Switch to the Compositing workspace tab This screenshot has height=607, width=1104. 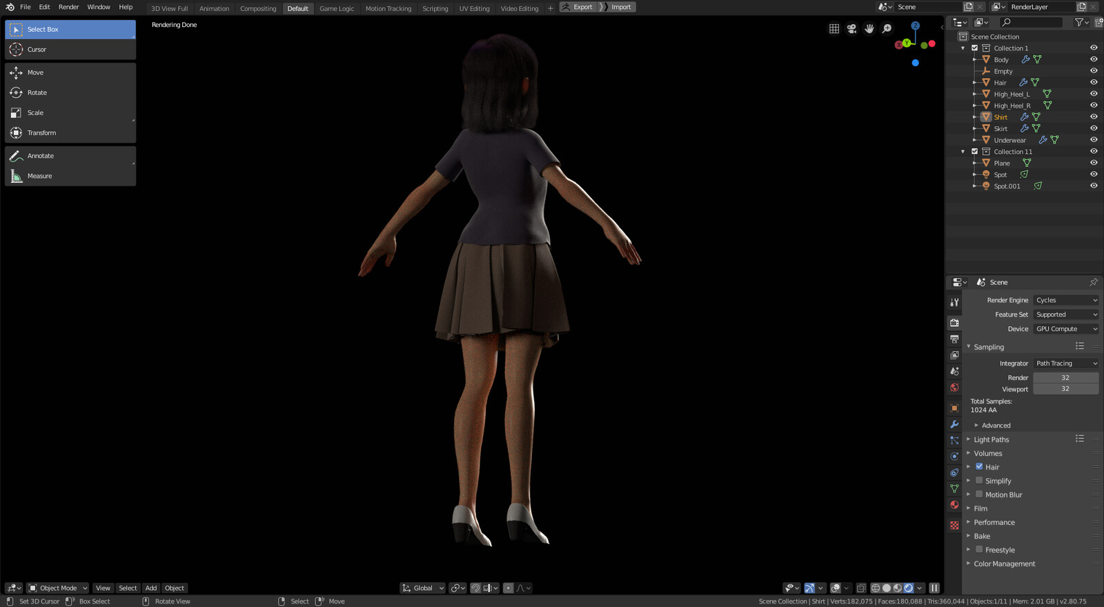(258, 8)
